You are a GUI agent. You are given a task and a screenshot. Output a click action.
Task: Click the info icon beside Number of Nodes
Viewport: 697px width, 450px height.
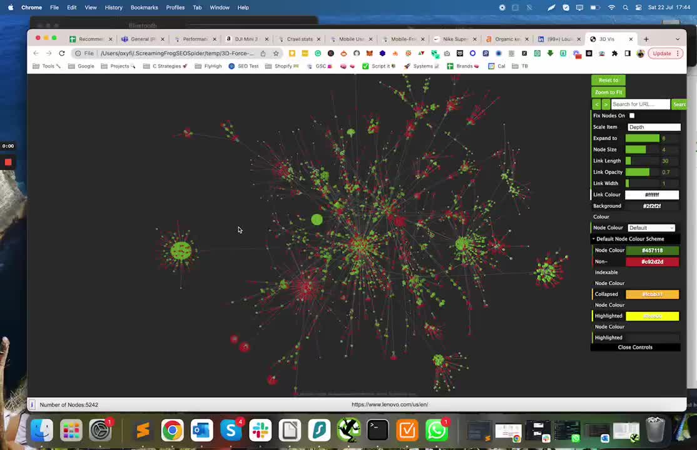[x=32, y=405]
